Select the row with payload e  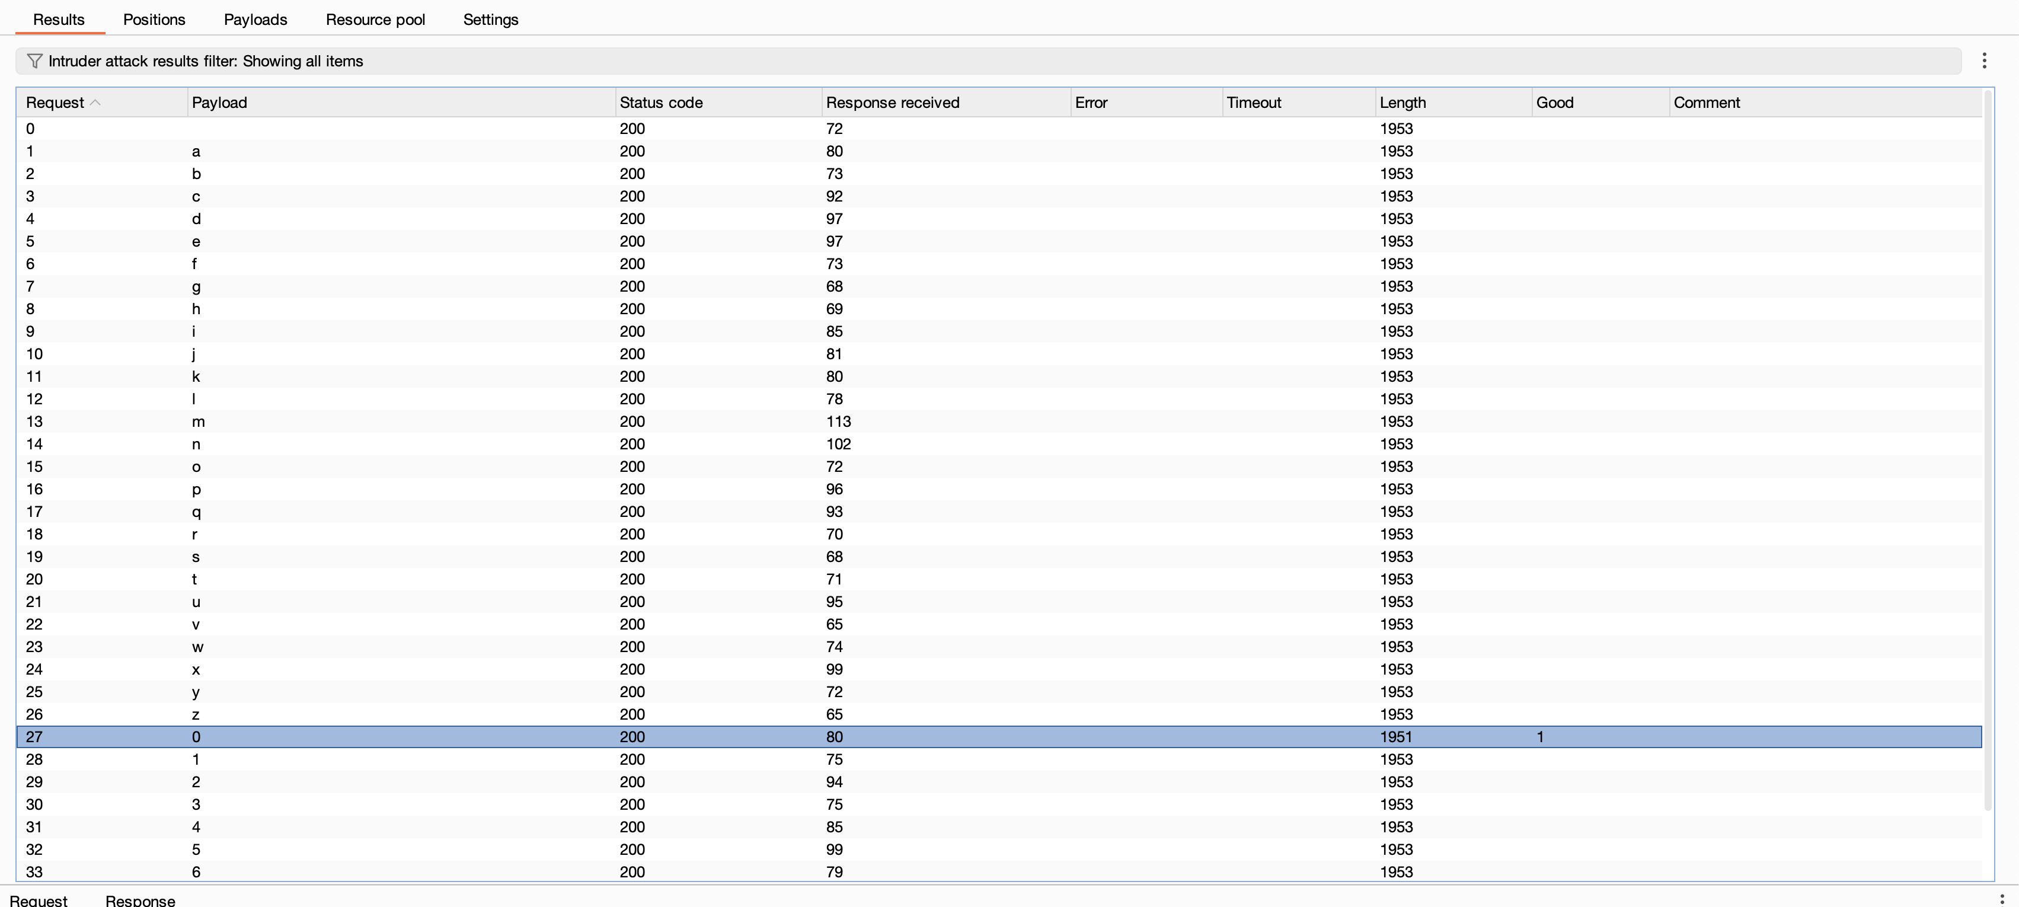(999, 241)
